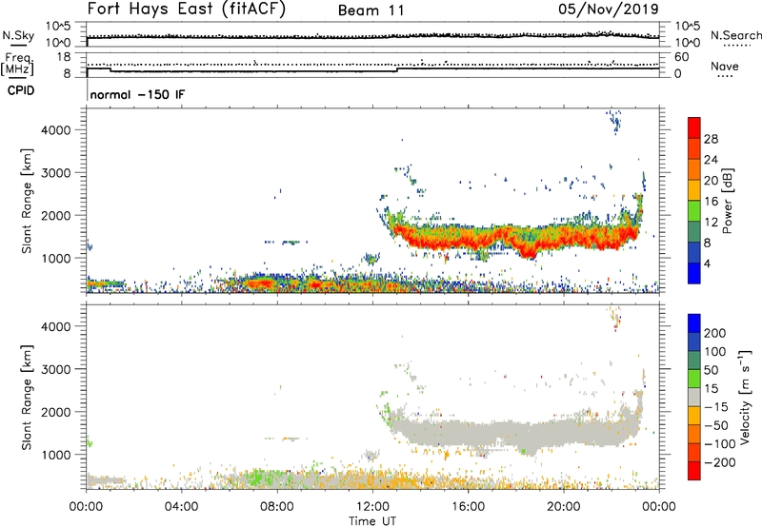Viewport: 762px width, 527px height.
Task: Click the '-200' label on velocity scale
Action: (720, 462)
